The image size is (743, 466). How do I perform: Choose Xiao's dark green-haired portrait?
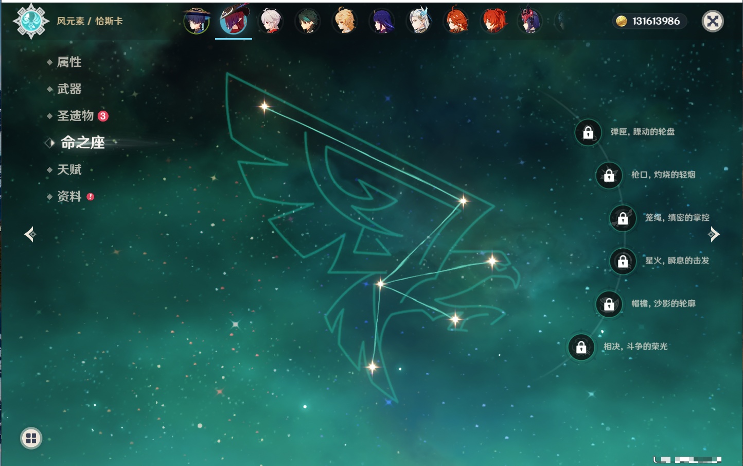pos(308,21)
